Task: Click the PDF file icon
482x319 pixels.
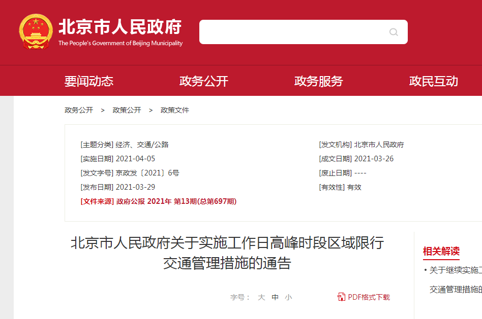Action: [342, 297]
